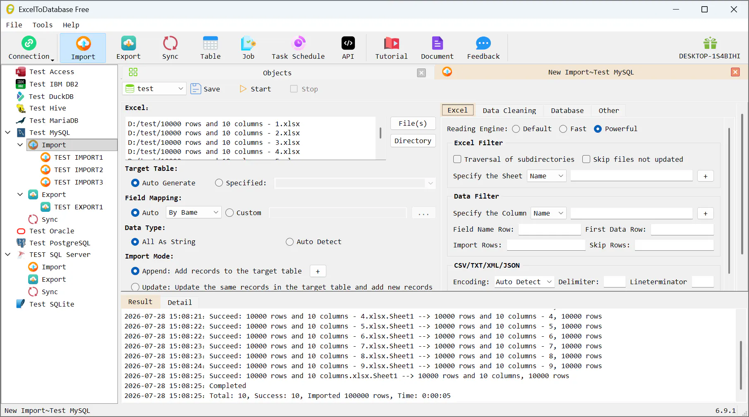Open the Connection toolbar button
The height and width of the screenshot is (417, 749).
(29, 48)
